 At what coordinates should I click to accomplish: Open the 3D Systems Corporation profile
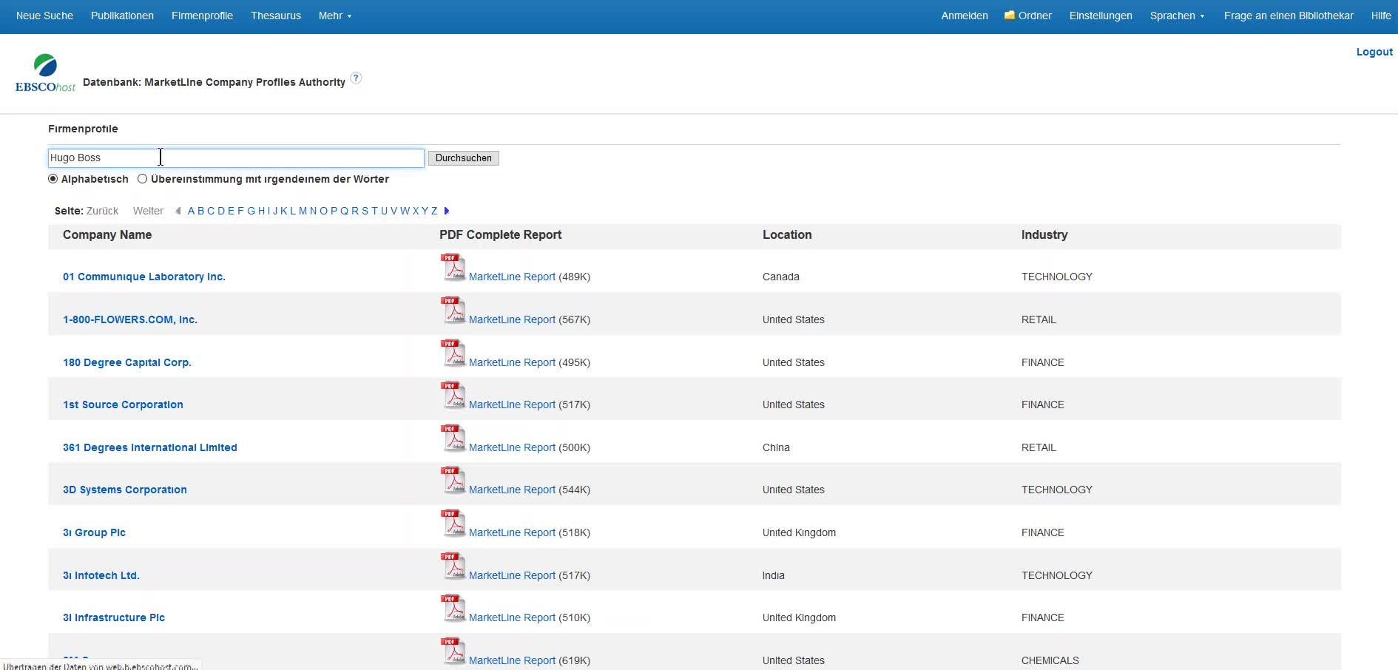click(x=125, y=490)
